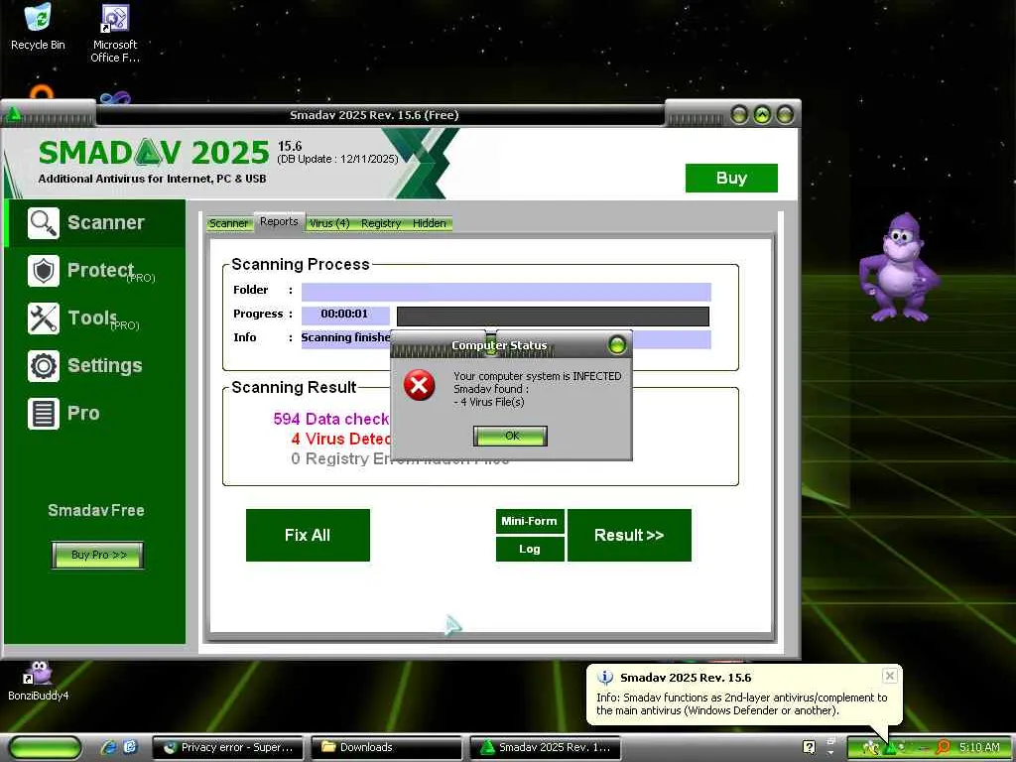Screen dimensions: 1016x762
Task: Click the info icon in Smadav balloon
Action: coord(605,678)
